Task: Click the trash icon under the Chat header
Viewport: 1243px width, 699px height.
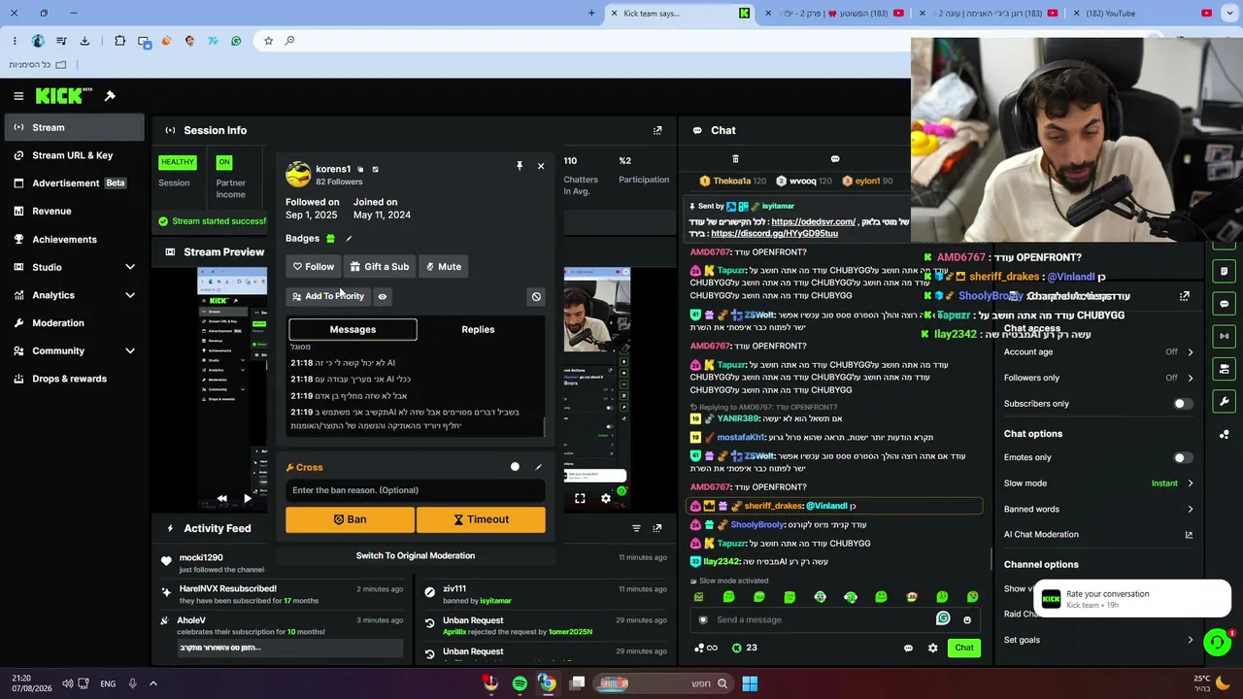Action: tap(735, 158)
